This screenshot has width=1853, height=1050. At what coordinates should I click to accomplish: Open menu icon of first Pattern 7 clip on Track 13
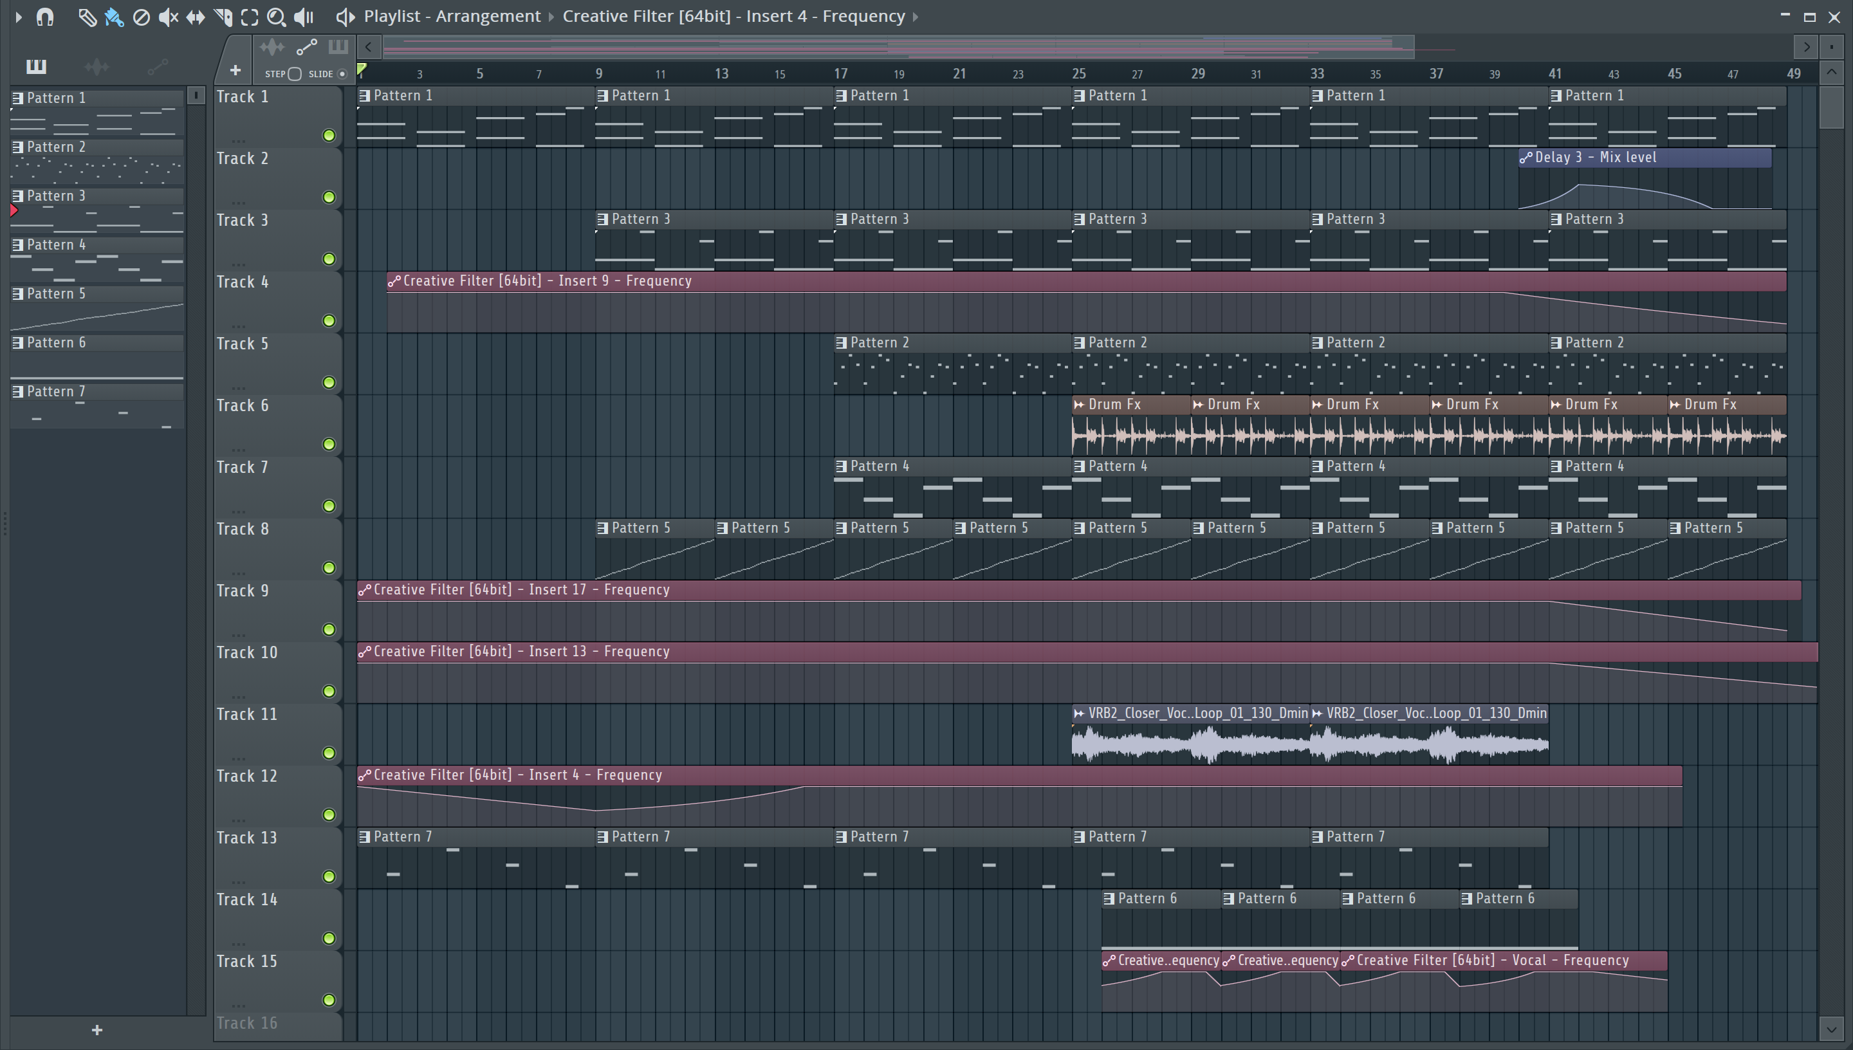click(x=365, y=837)
